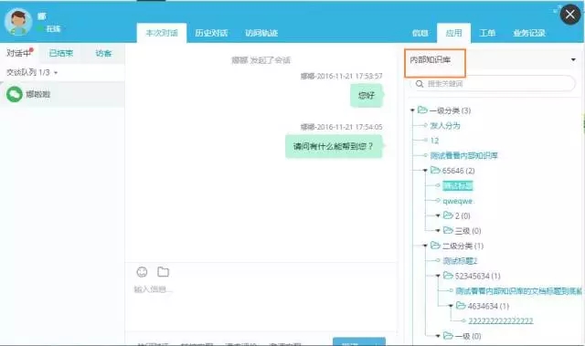
Task: Toggle the arrow beside 三级 (0)
Action: (438, 231)
